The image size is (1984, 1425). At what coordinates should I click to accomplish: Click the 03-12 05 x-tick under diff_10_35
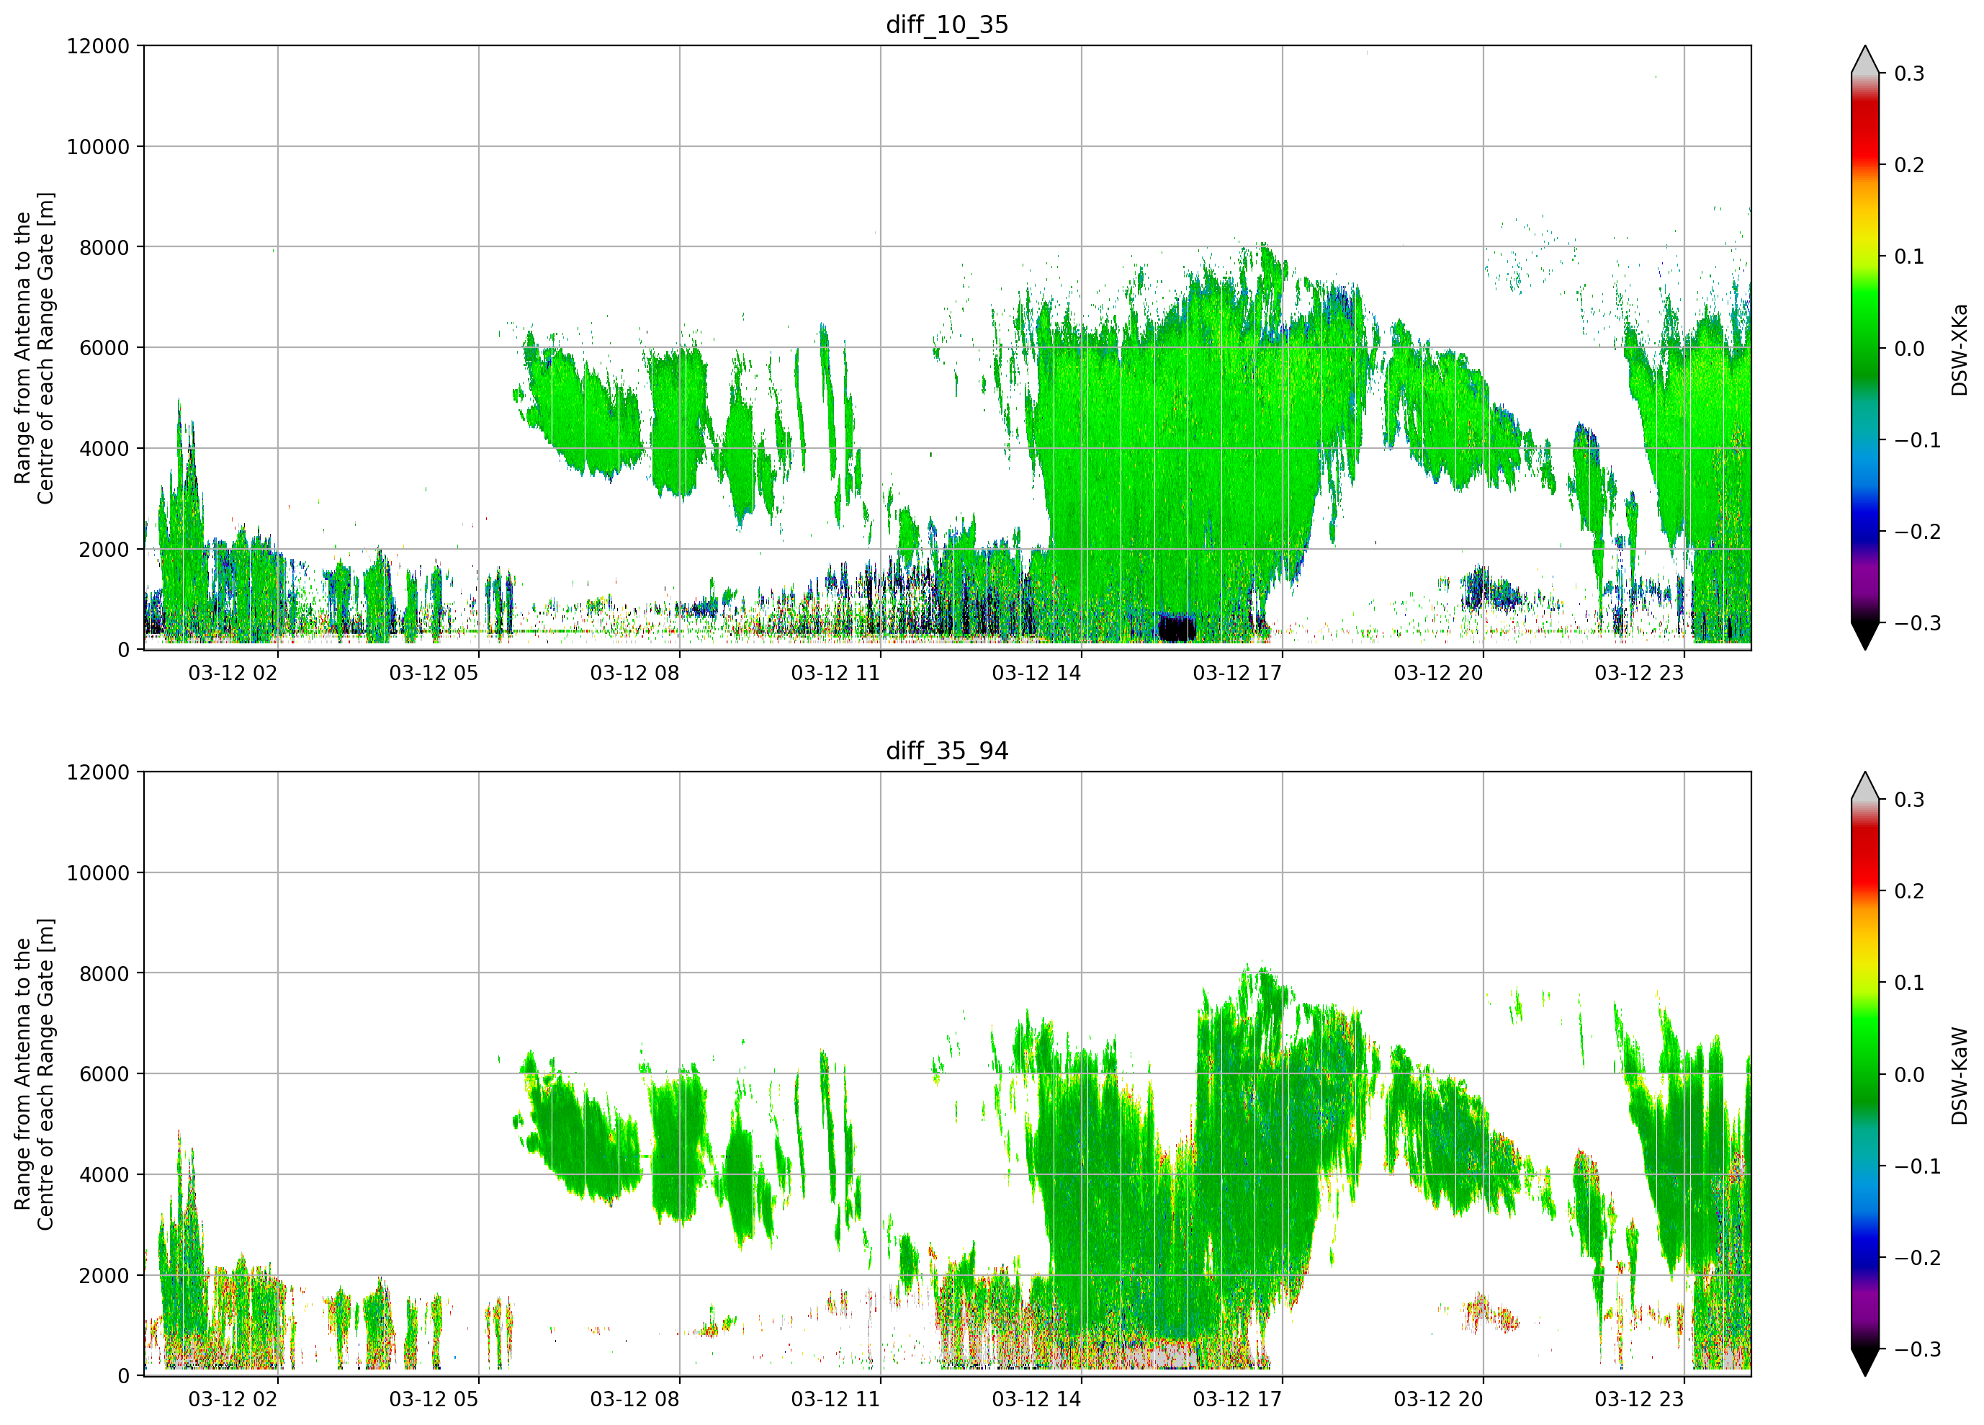[x=434, y=673]
